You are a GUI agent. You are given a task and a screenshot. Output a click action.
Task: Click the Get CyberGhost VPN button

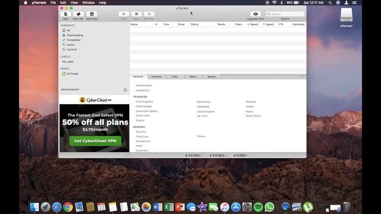(95, 141)
